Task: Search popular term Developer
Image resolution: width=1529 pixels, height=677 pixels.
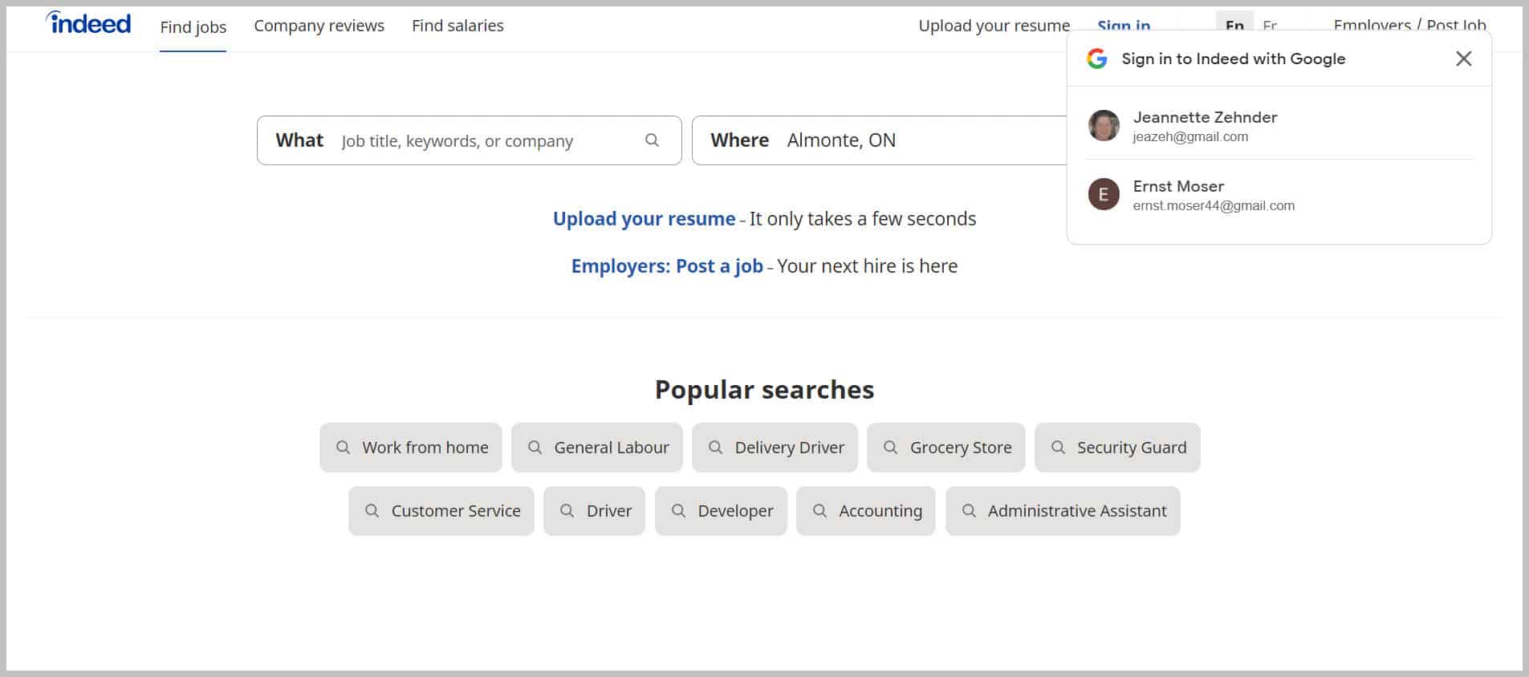Action: [721, 511]
